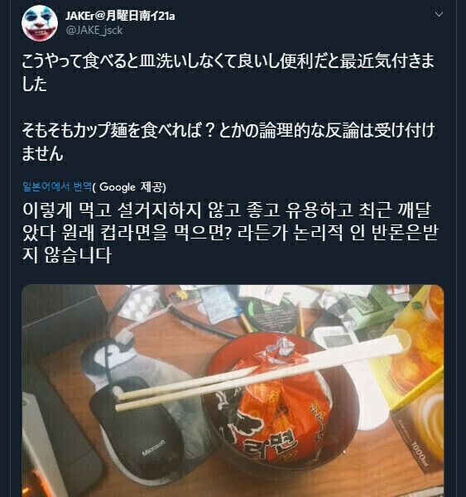This screenshot has width=466, height=497.
Task: Visit the @JAKE_jsck handle link
Action: point(94,30)
